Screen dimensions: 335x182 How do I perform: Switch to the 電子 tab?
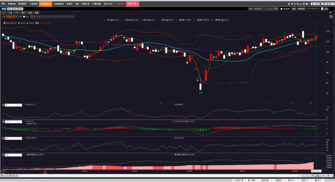tap(23, 13)
